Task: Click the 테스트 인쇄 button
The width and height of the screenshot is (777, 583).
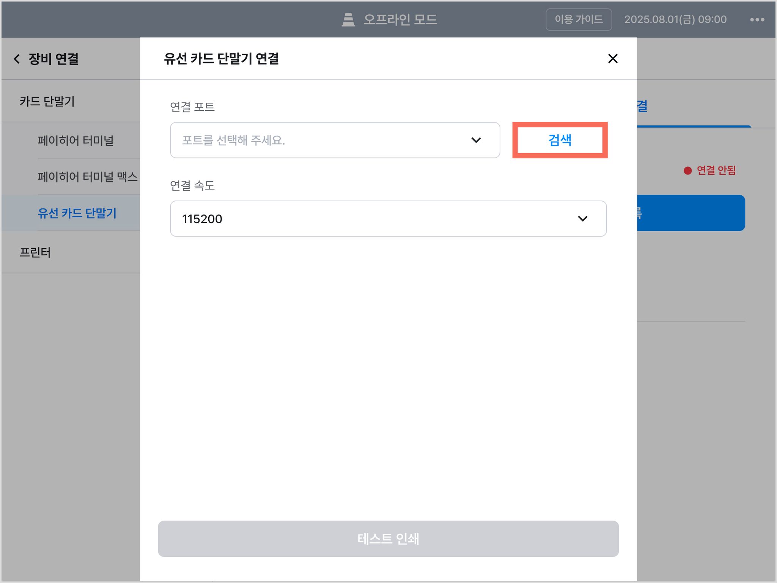Action: [388, 539]
